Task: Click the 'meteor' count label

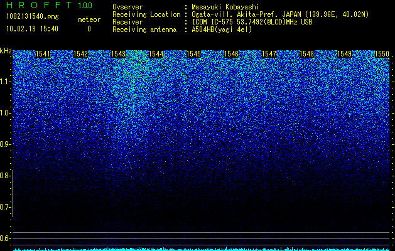Action: pyautogui.click(x=89, y=19)
